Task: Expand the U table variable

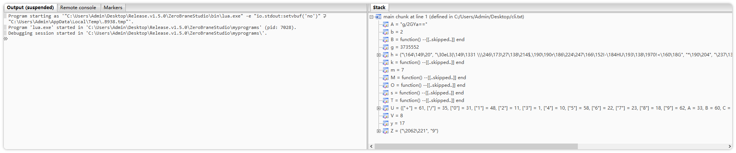Action: [378, 108]
